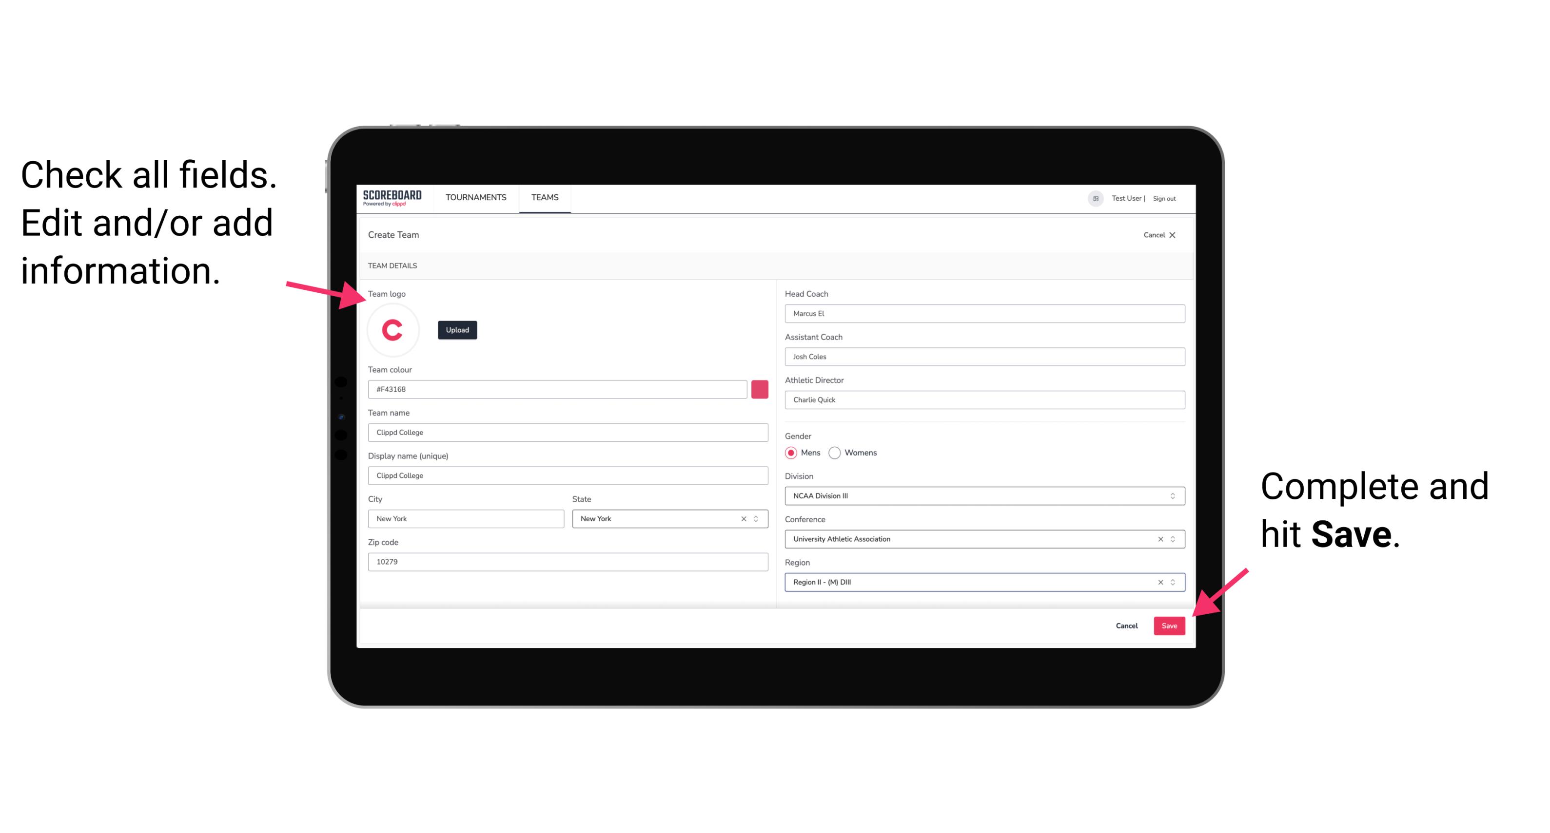
Task: Click the team colour hex input field
Action: pos(559,389)
